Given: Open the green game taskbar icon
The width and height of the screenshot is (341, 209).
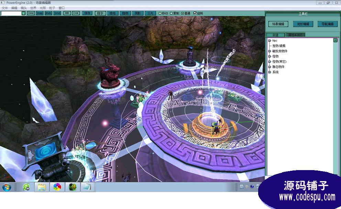Looking at the screenshot, I should [x=73, y=187].
